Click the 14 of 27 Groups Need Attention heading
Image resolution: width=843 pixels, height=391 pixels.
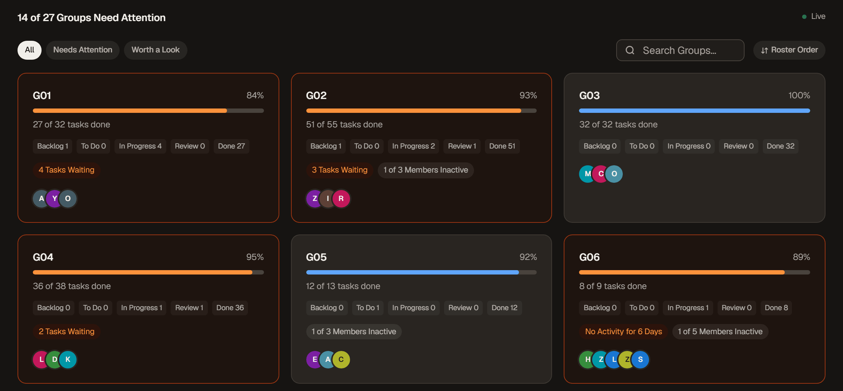tap(92, 17)
